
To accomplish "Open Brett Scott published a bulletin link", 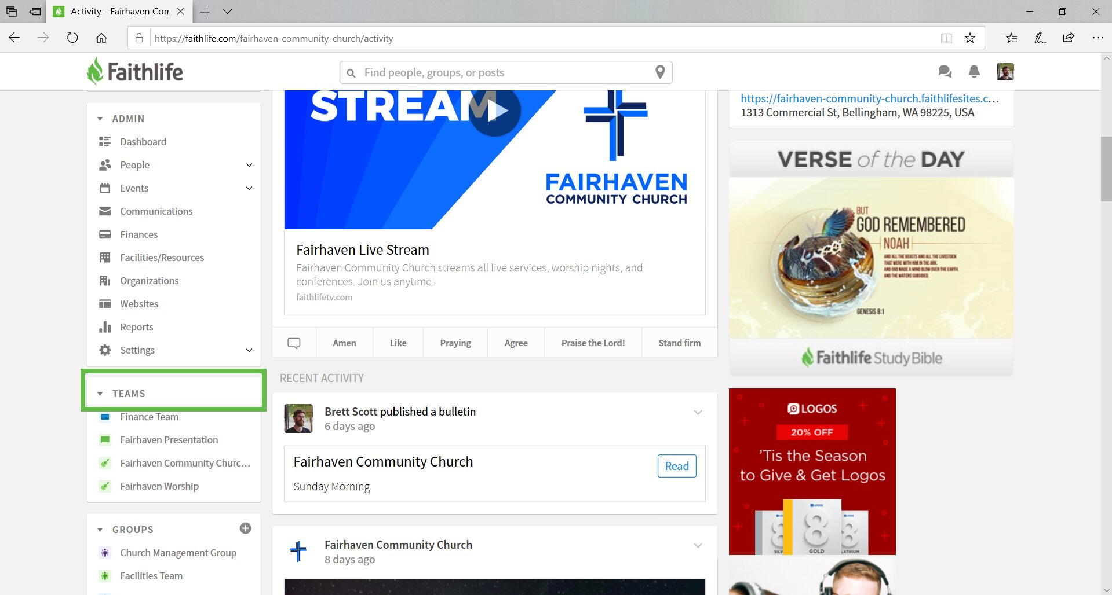I will tap(400, 412).
